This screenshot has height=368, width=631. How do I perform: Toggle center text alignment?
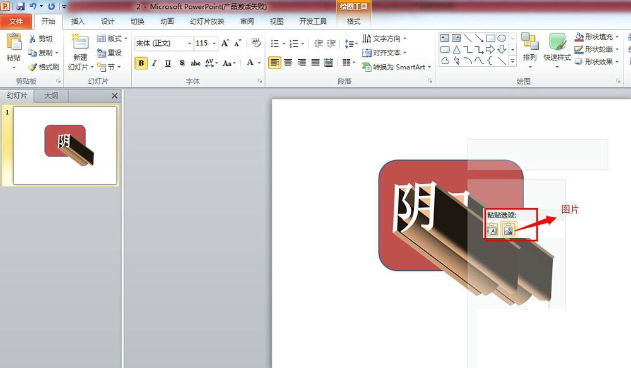tap(288, 62)
